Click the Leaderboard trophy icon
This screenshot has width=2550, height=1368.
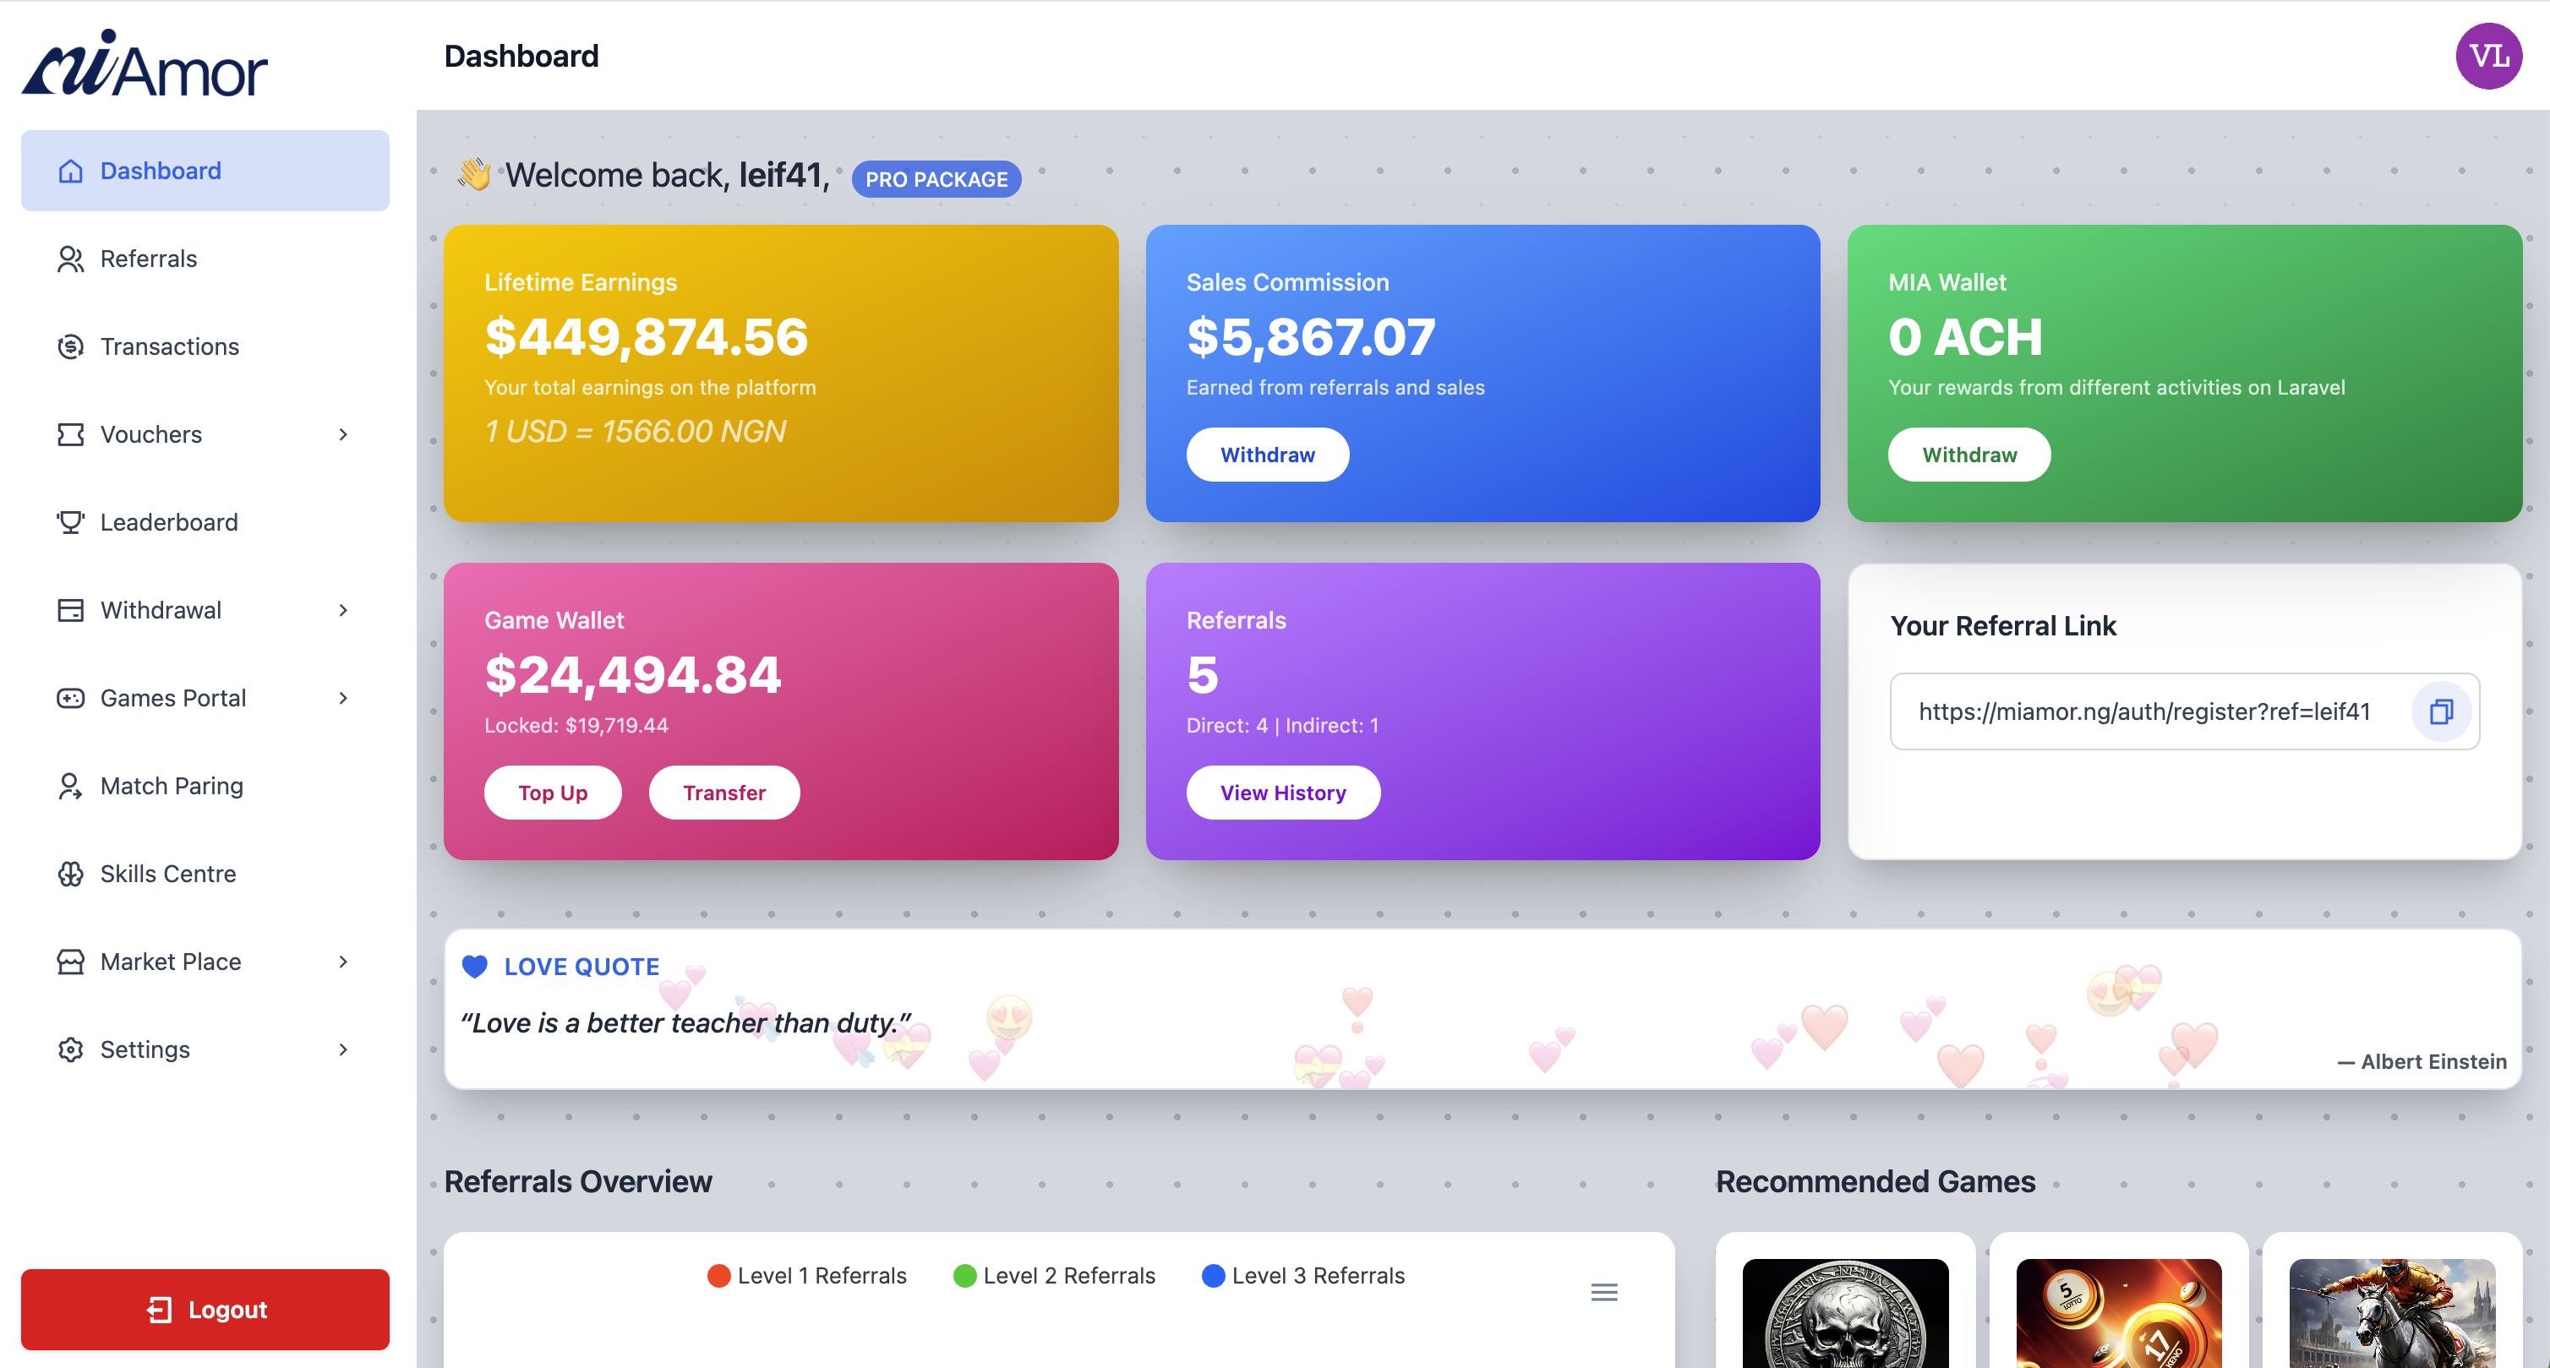69,521
